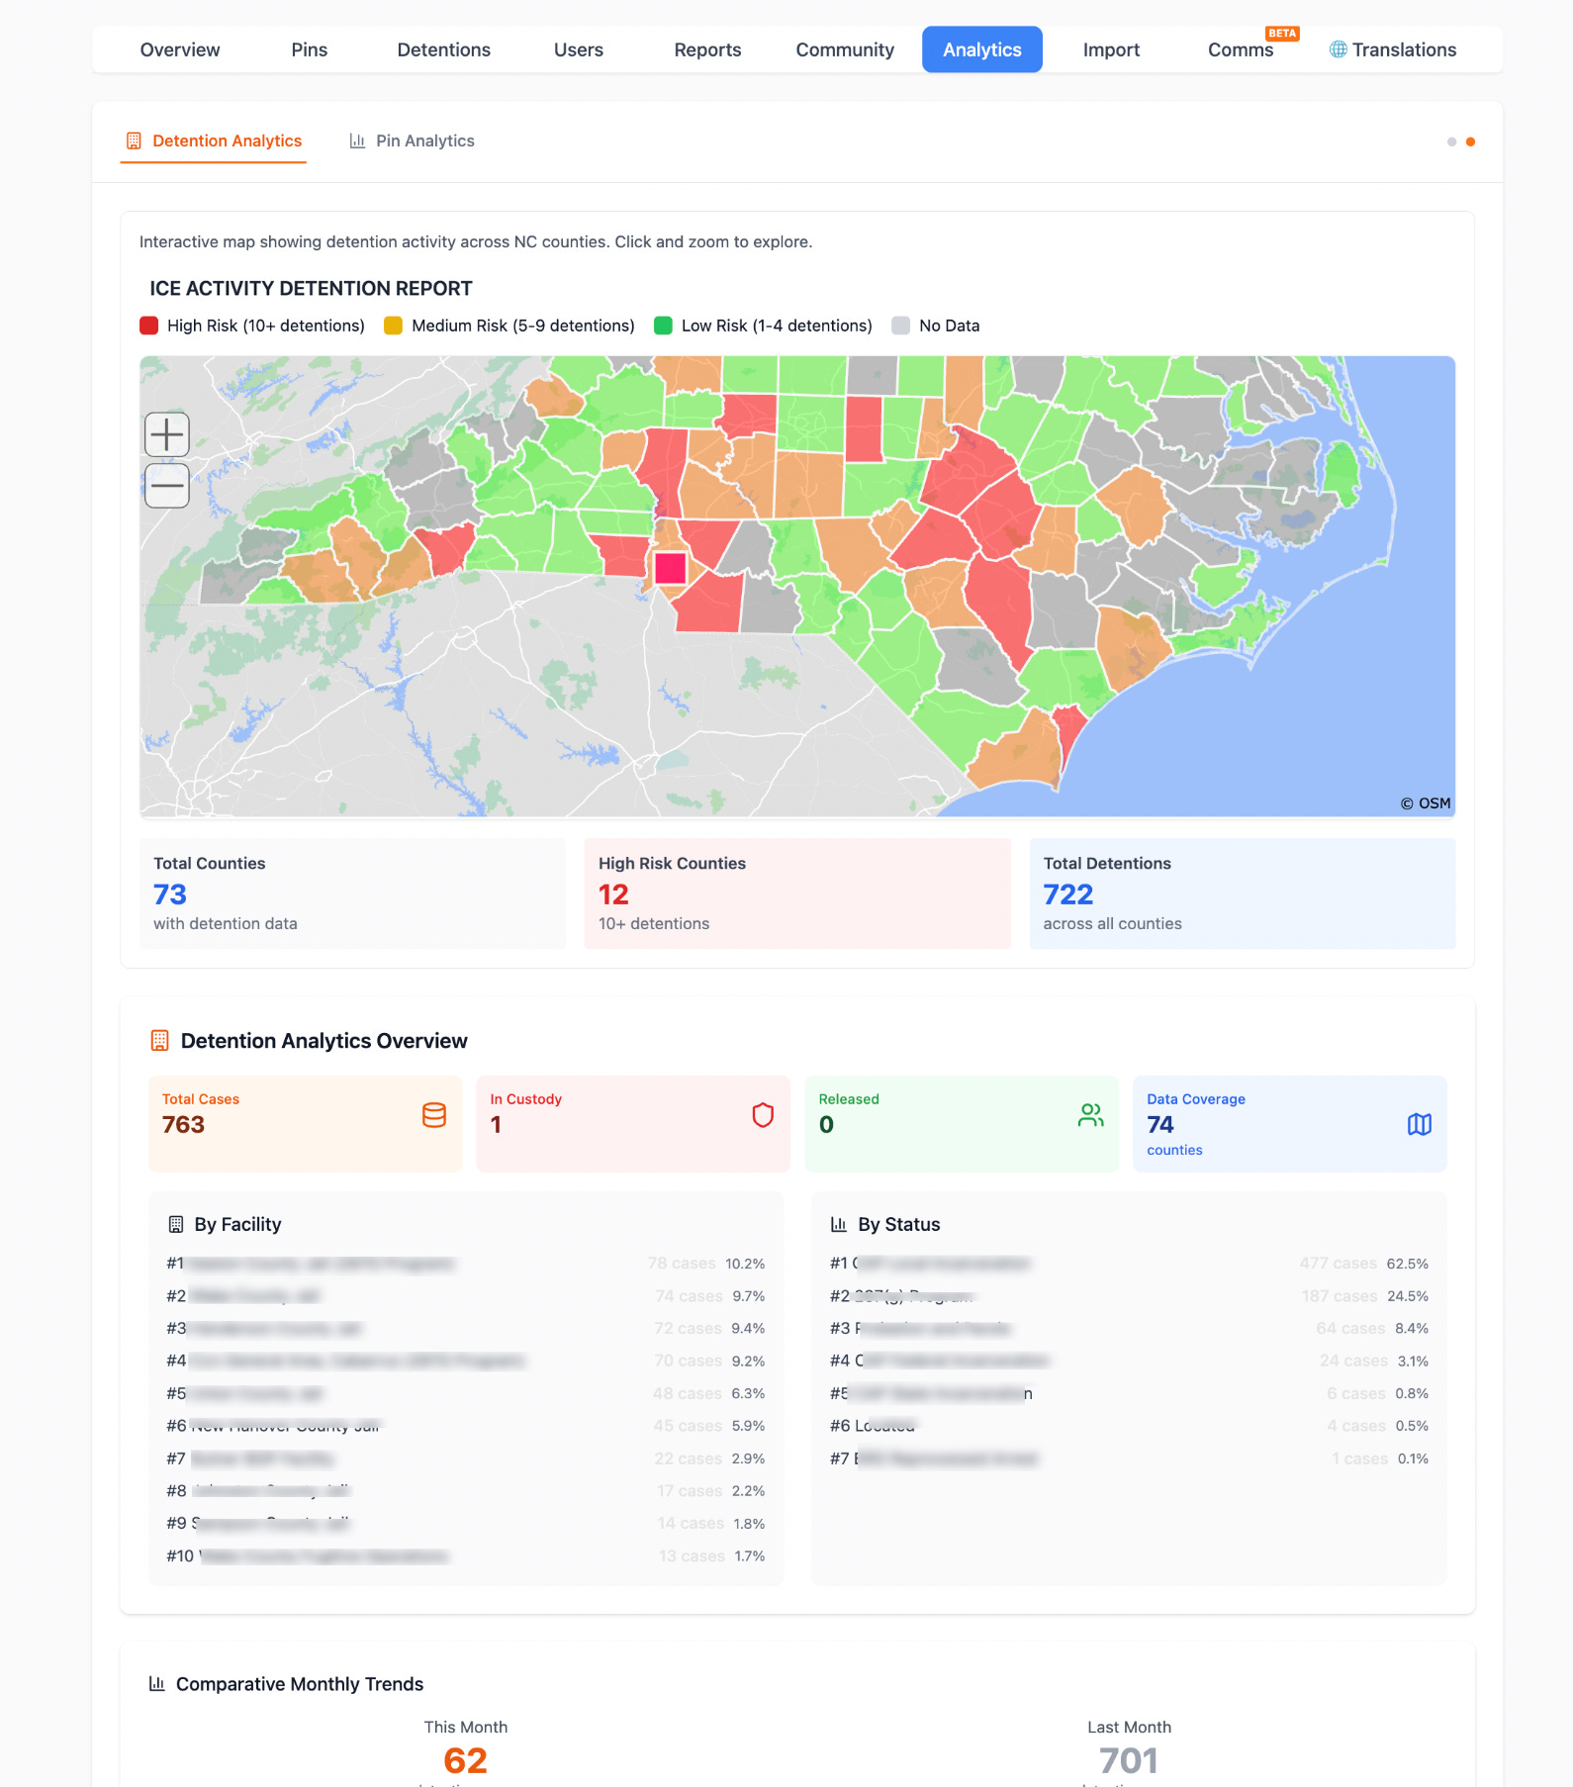Select facility row #4 with 9.2%

[x=466, y=1362]
